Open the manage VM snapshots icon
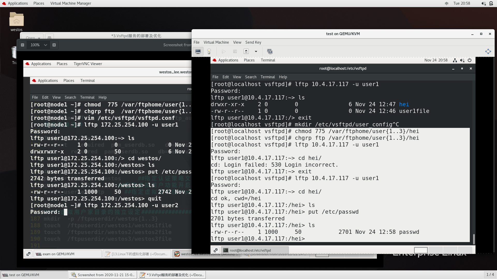 270,51
